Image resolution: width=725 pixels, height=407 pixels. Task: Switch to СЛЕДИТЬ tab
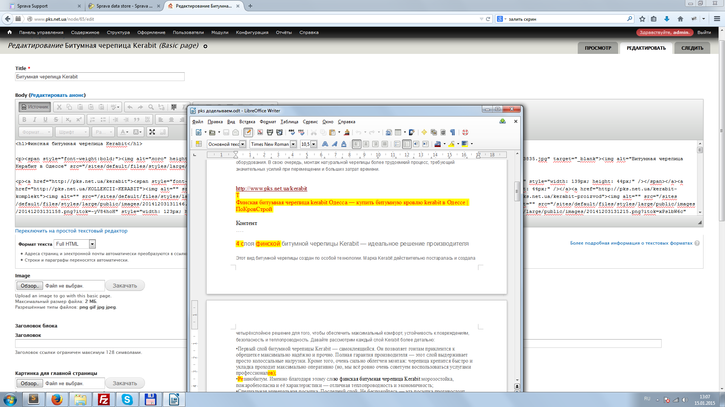(692, 48)
